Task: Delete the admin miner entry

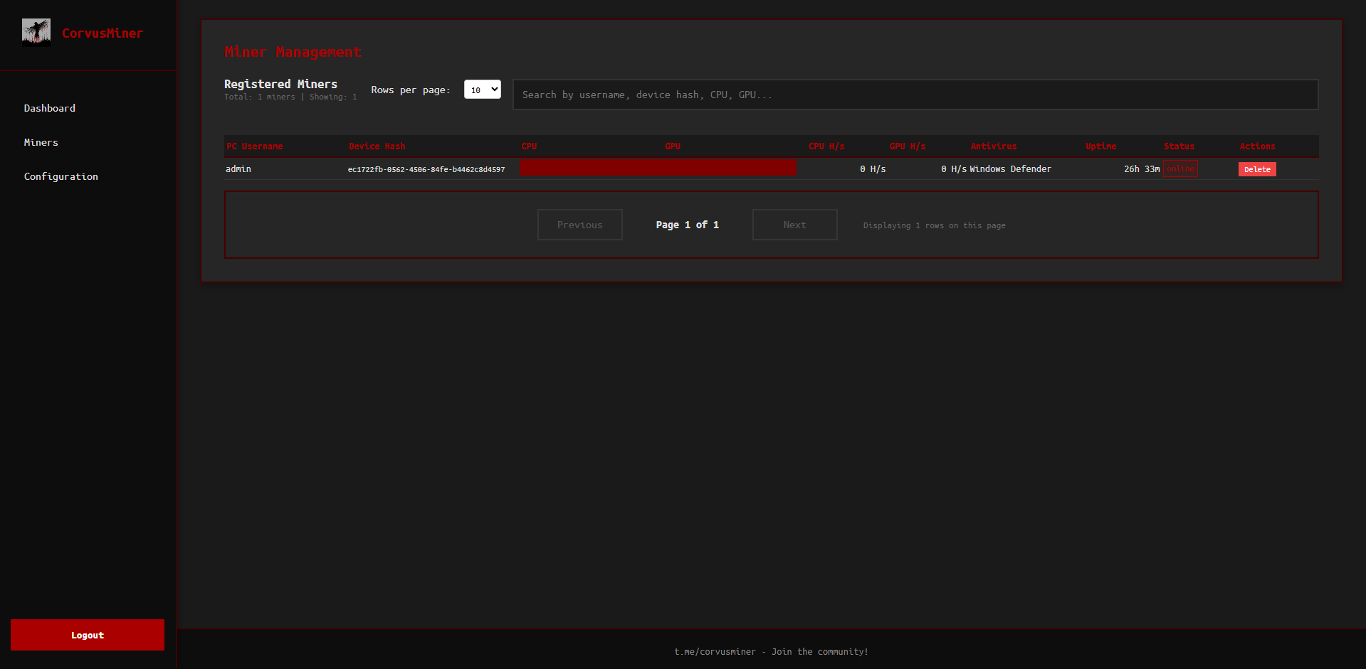Action: coord(1257,169)
